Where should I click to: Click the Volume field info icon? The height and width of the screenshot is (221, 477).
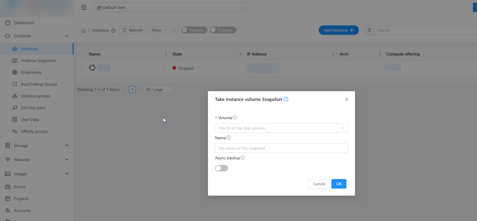pyautogui.click(x=235, y=117)
